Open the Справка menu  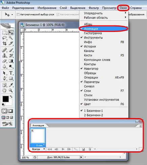(x=136, y=8)
